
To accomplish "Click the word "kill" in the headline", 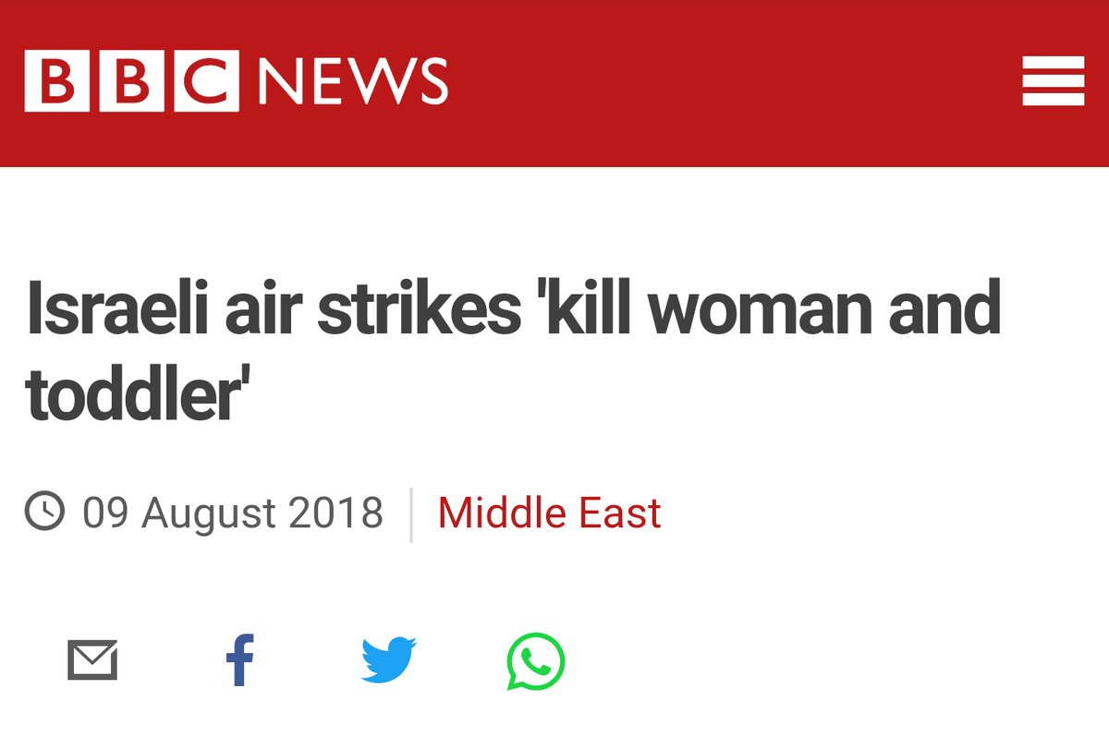I will tap(590, 311).
